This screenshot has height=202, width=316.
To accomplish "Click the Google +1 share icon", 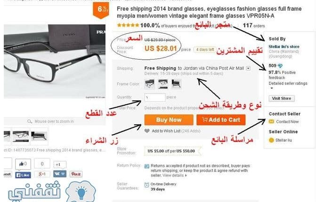I will point(42,174).
